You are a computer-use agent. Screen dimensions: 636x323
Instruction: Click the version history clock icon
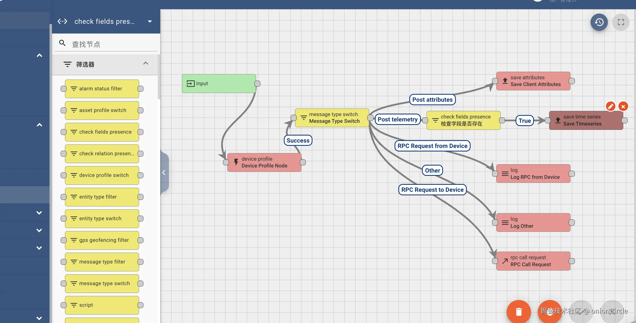click(x=599, y=22)
